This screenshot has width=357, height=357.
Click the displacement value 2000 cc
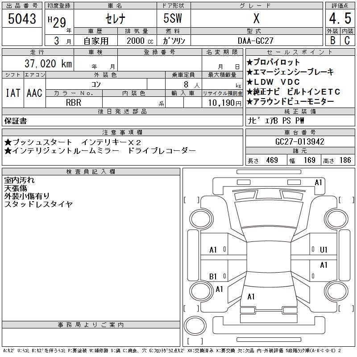click(140, 41)
